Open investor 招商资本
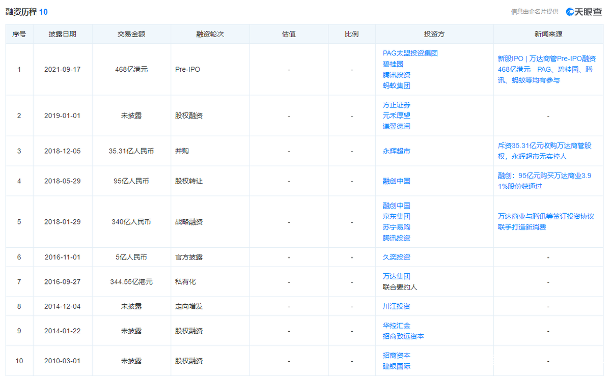The width and height of the screenshot is (611, 377). pyautogui.click(x=397, y=356)
